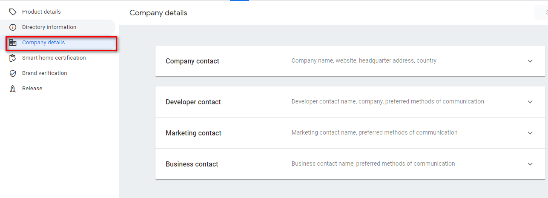Navigate to Brand verification

[x=44, y=73]
